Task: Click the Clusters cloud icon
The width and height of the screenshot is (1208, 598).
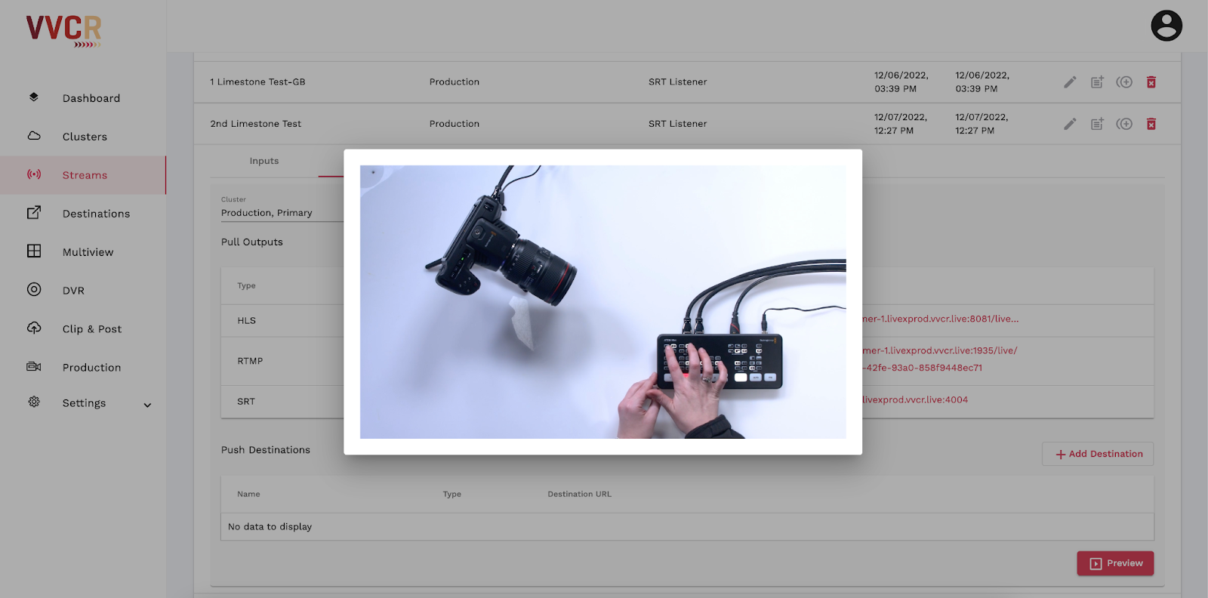Action: 34,136
